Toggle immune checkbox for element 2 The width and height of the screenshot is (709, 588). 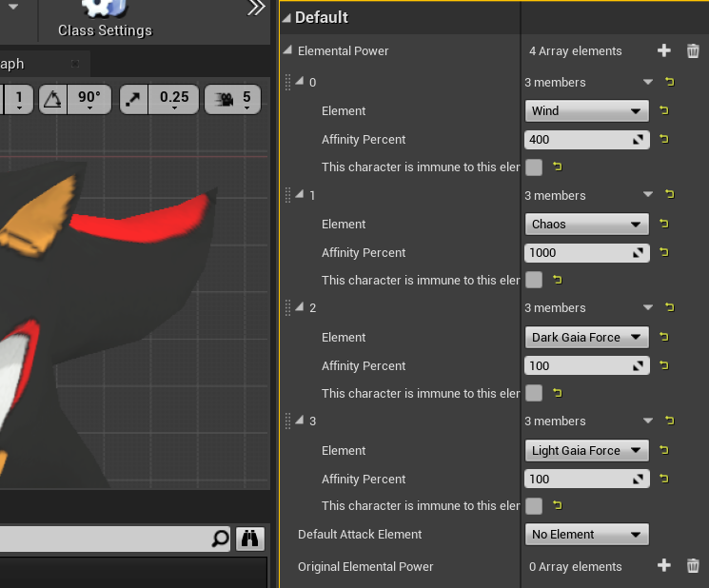coord(534,393)
